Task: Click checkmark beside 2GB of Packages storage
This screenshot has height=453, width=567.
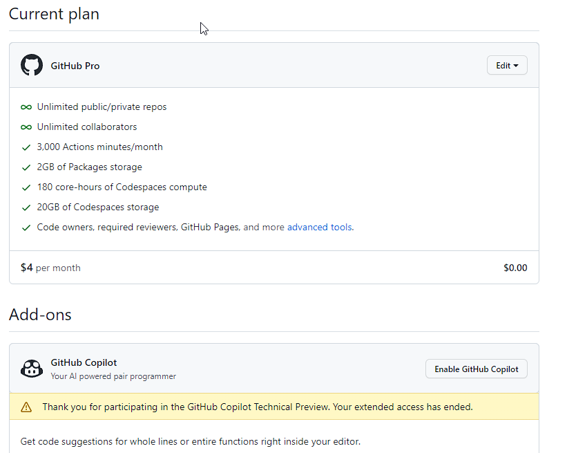Action: [26, 167]
